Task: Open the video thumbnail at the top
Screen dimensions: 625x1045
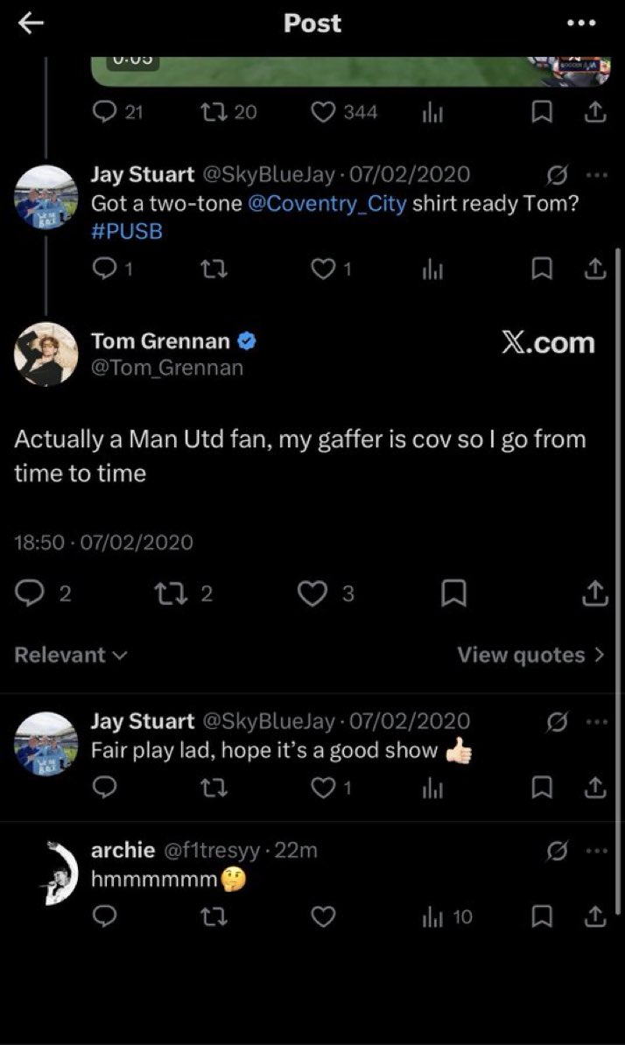Action: [x=350, y=71]
